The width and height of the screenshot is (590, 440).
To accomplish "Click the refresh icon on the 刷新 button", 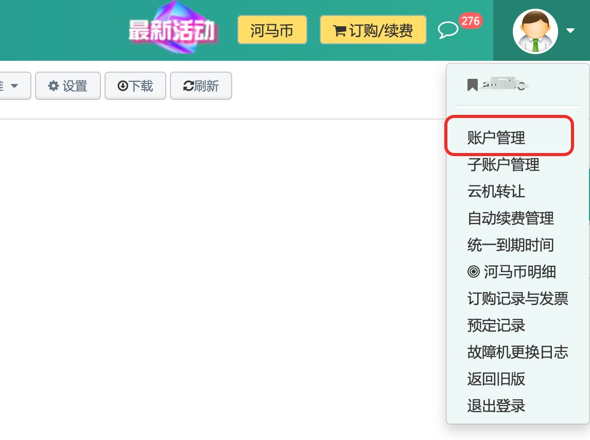I will pyautogui.click(x=187, y=86).
